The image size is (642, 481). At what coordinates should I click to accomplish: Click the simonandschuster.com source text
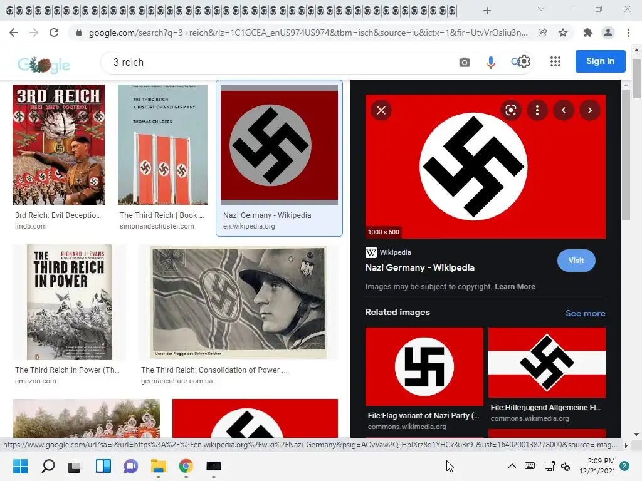click(157, 226)
